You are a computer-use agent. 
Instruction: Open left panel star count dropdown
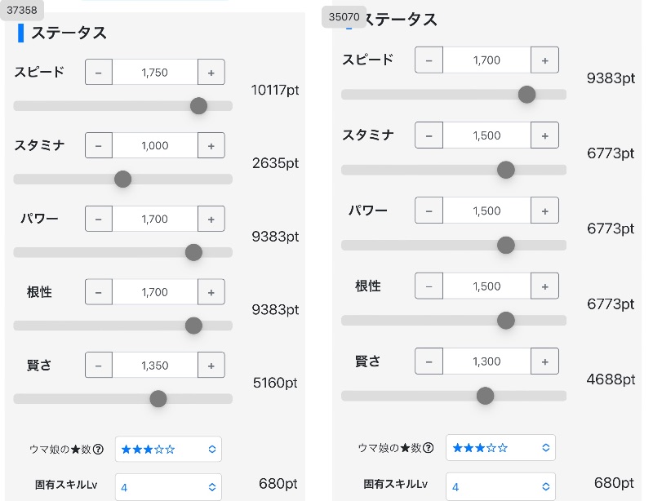(x=168, y=449)
